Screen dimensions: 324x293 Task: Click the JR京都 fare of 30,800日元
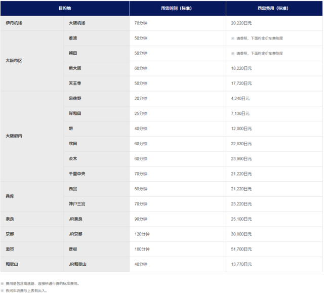pyautogui.click(x=241, y=234)
